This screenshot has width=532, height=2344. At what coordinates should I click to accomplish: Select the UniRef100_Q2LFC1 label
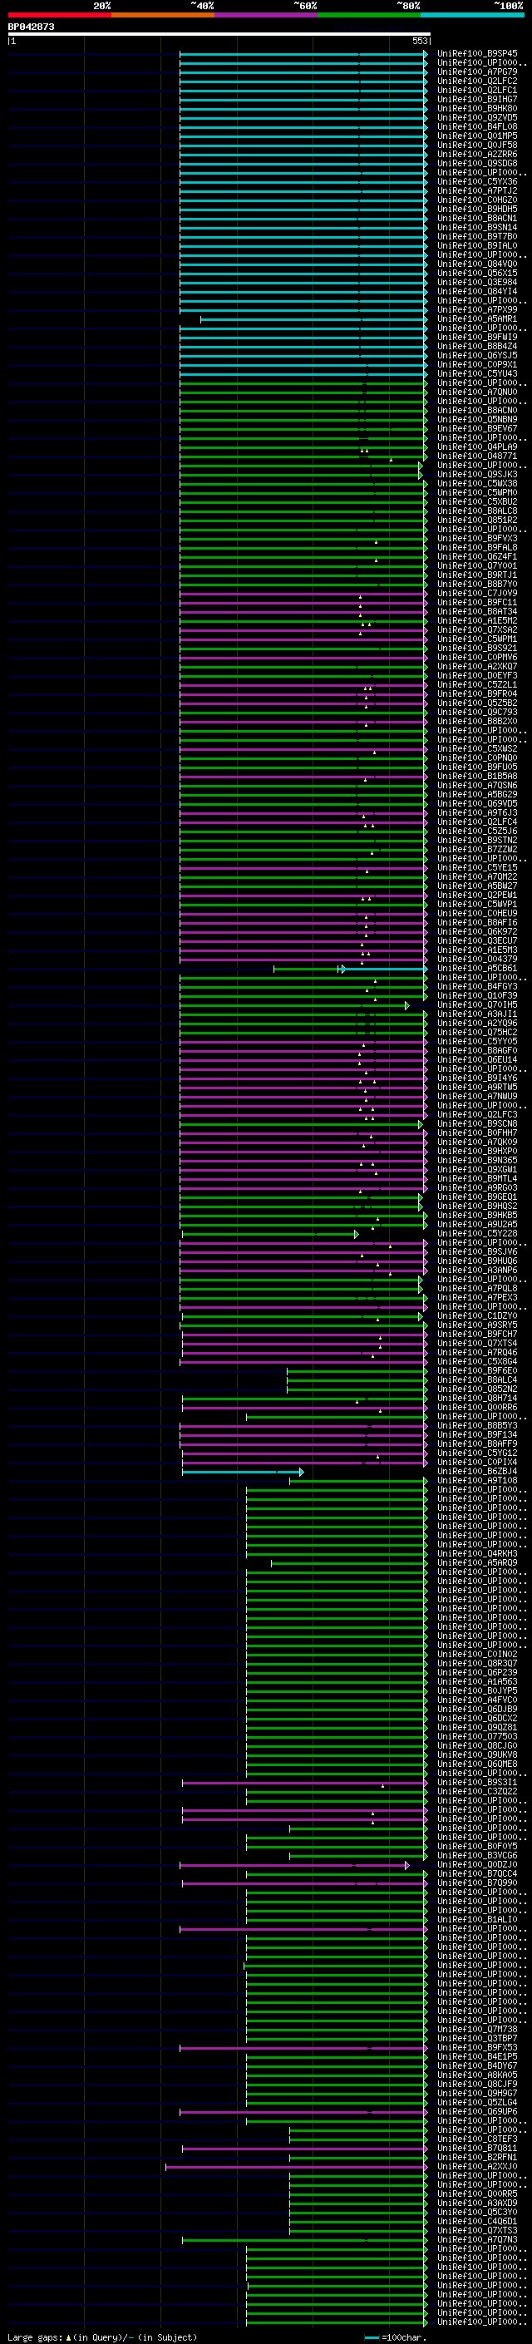click(x=476, y=90)
